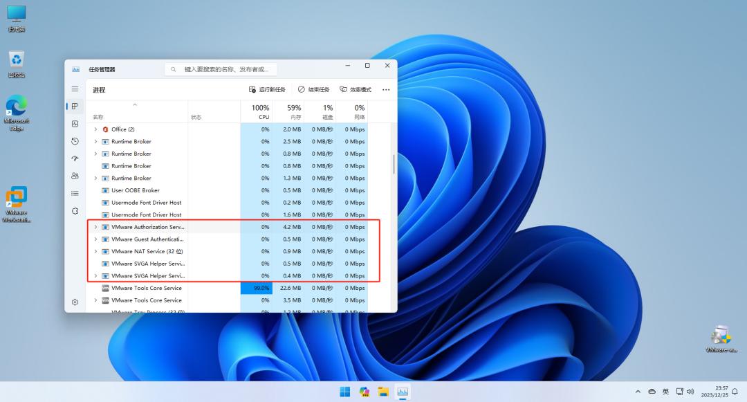Image resolution: width=747 pixels, height=402 pixels.
Task: Open the Performance (性能) view in sidebar
Action: (x=75, y=123)
